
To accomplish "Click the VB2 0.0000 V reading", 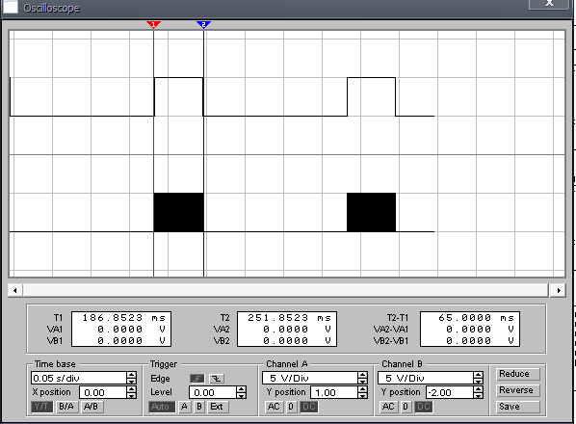I will point(297,341).
